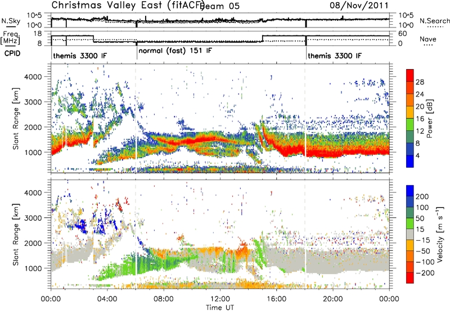Click the Freq. [MHz] axis label
The height and width of the screenshot is (311, 450).
[10, 38]
